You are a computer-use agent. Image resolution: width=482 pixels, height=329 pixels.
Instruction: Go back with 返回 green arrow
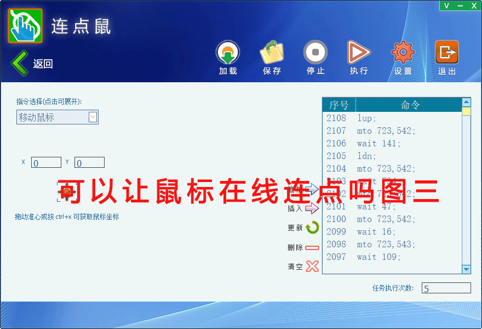[x=20, y=63]
